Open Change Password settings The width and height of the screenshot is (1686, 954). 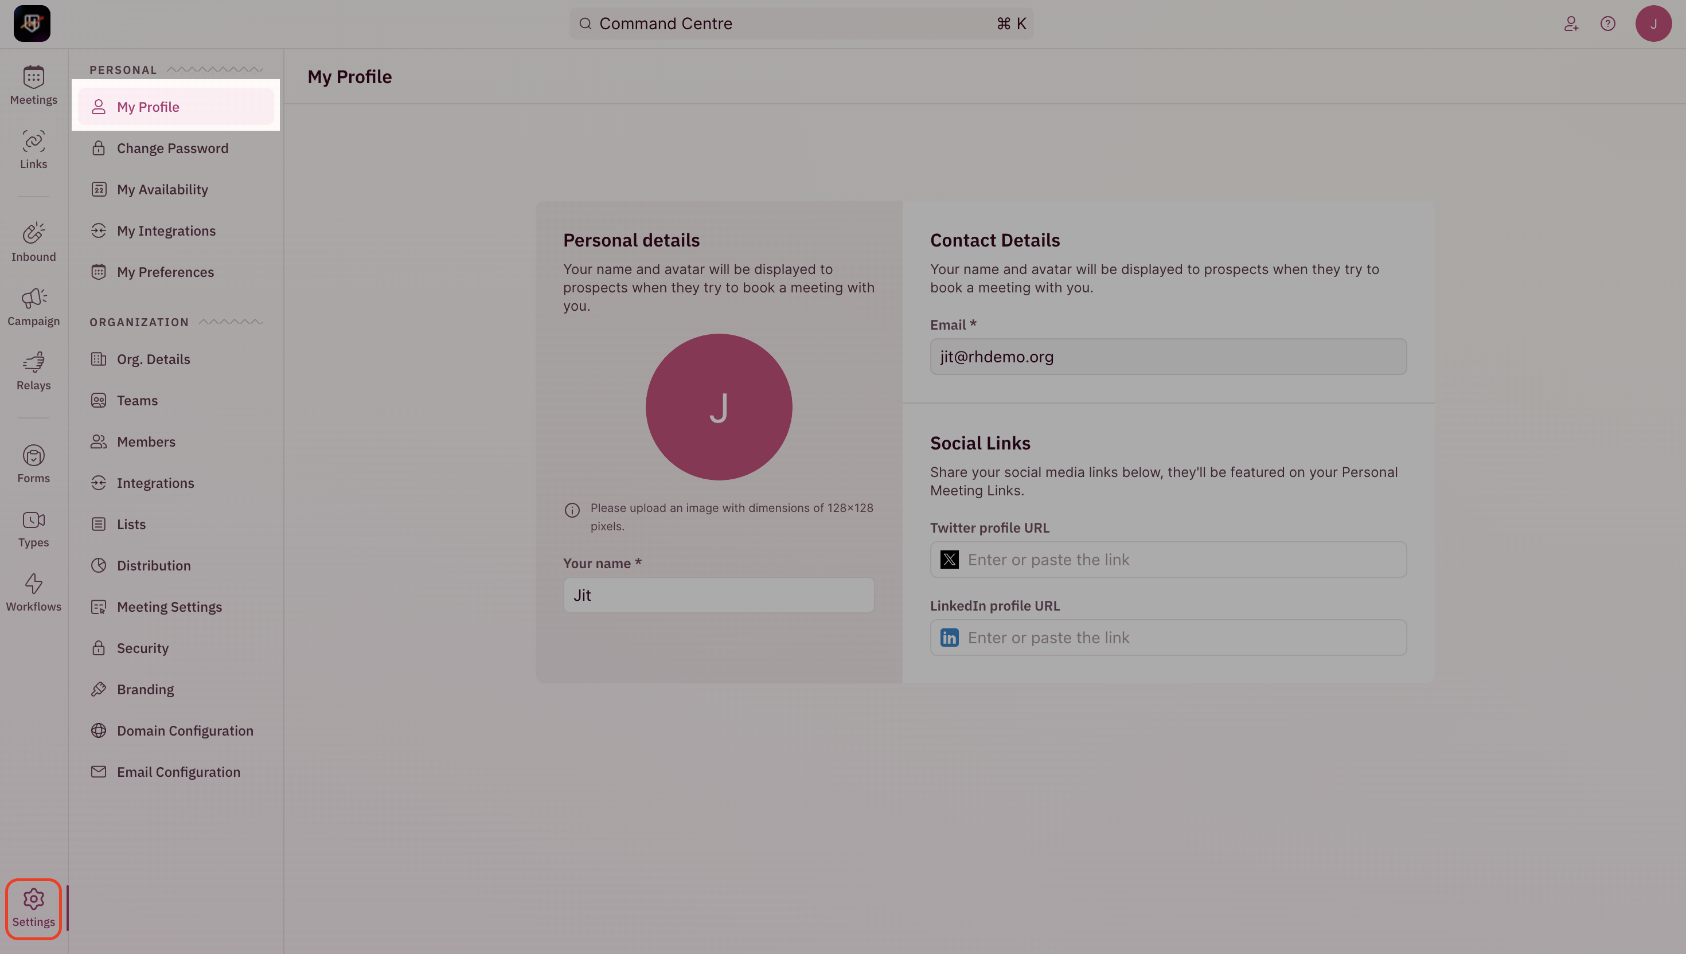click(175, 148)
